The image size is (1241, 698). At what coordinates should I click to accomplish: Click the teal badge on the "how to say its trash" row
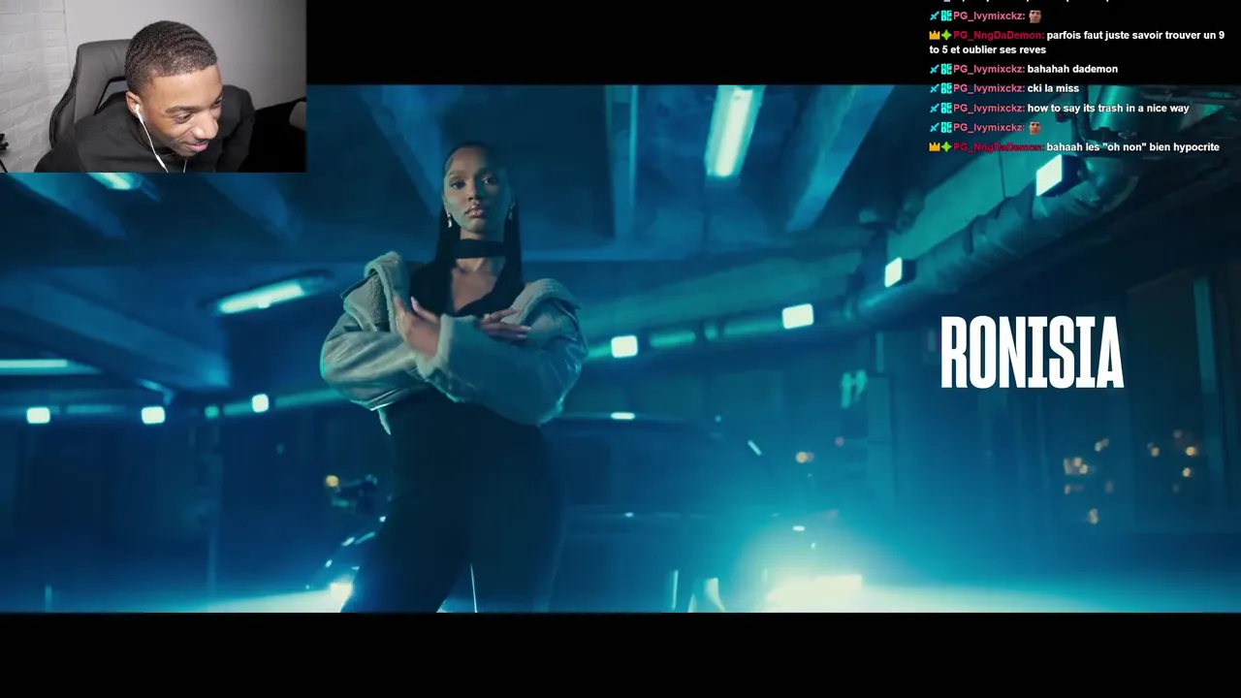click(x=946, y=108)
